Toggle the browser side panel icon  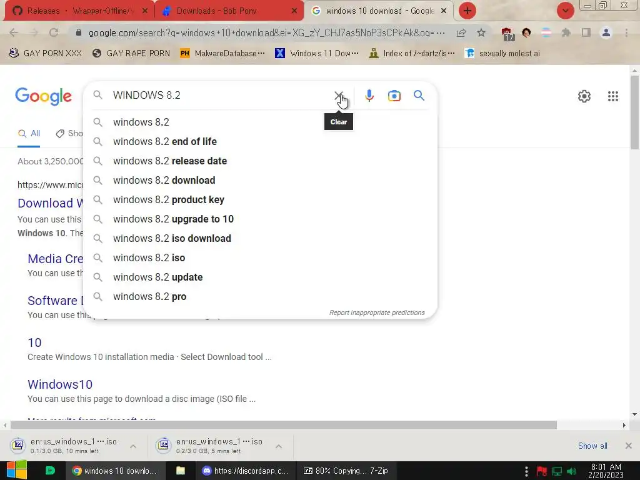click(586, 32)
